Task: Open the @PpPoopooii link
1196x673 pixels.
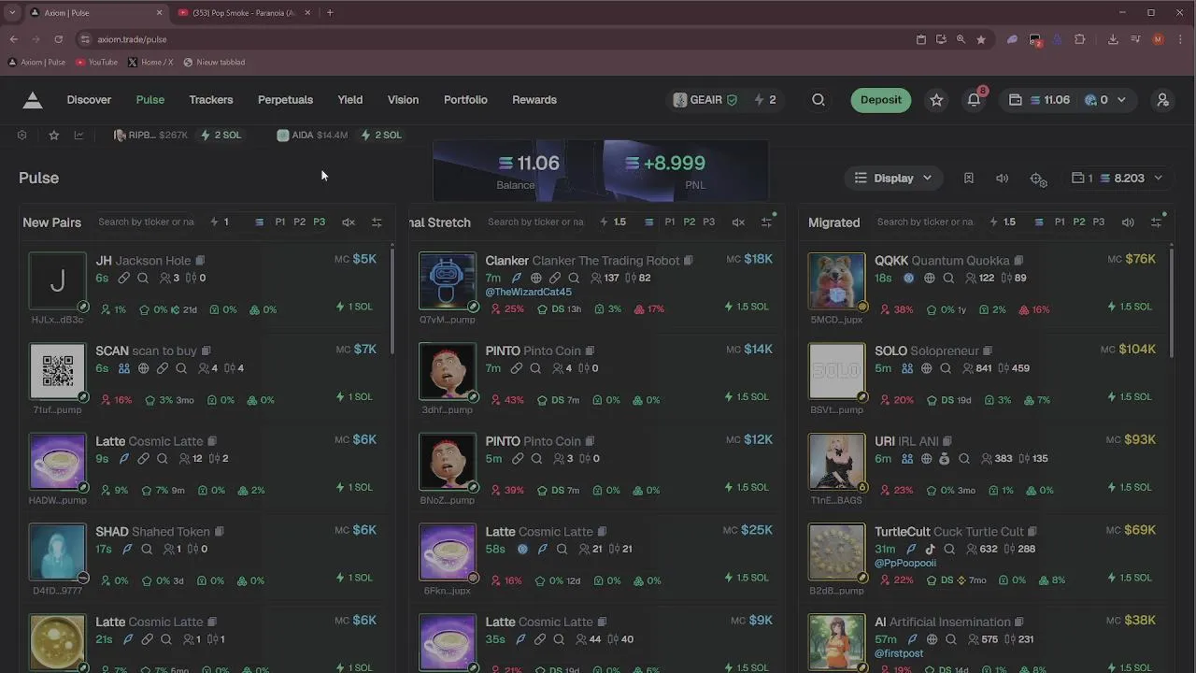Action: click(905, 564)
